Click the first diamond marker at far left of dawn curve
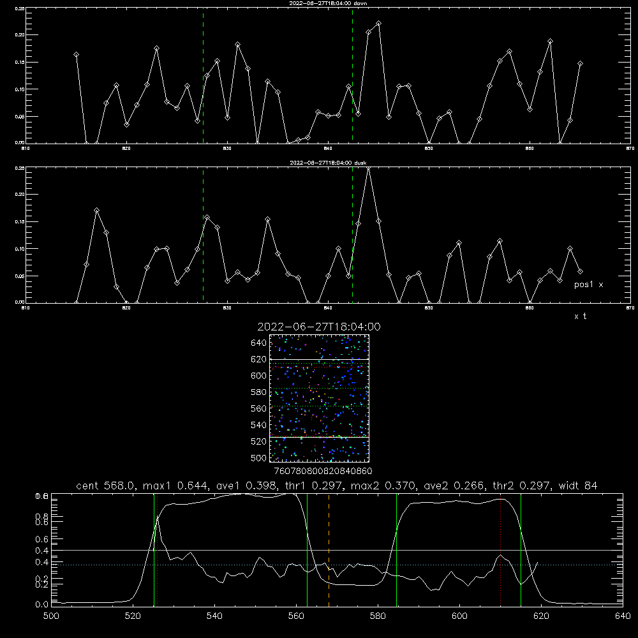638x638 pixels. tap(76, 54)
